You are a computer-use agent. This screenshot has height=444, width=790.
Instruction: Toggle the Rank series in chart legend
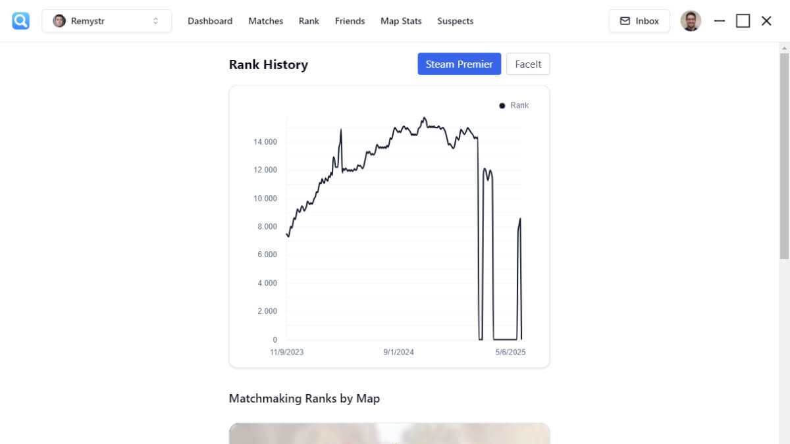[x=513, y=105]
